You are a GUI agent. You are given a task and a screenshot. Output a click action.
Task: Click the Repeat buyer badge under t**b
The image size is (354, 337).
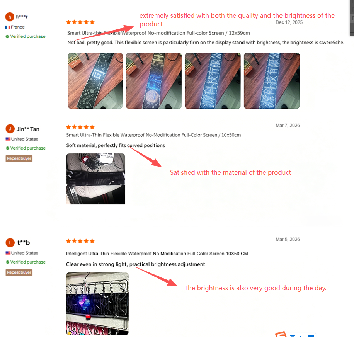(x=19, y=272)
